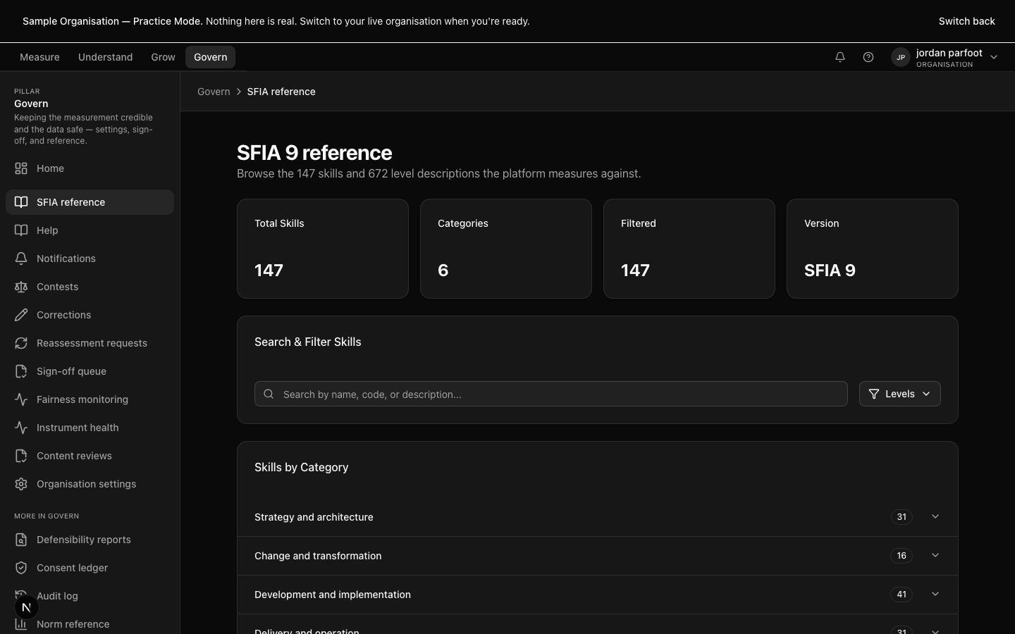Open Instrument health page
Screen dimensions: 1015x634
(x=90, y=428)
